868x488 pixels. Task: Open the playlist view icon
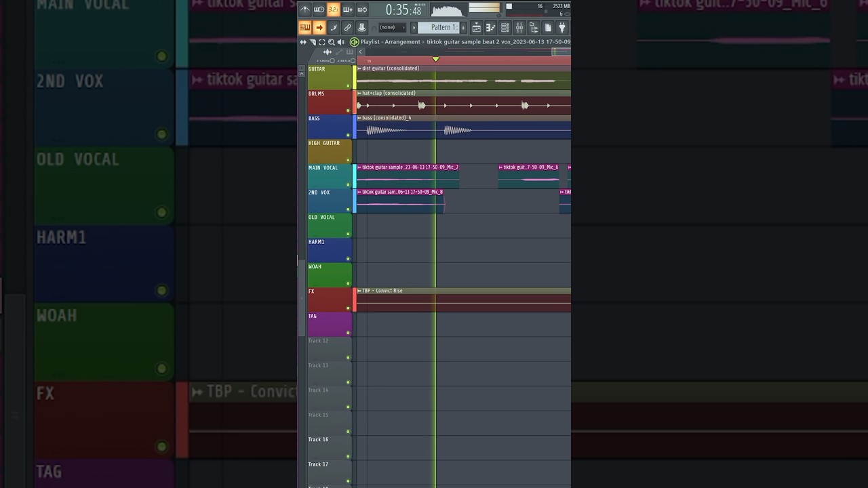coord(476,27)
